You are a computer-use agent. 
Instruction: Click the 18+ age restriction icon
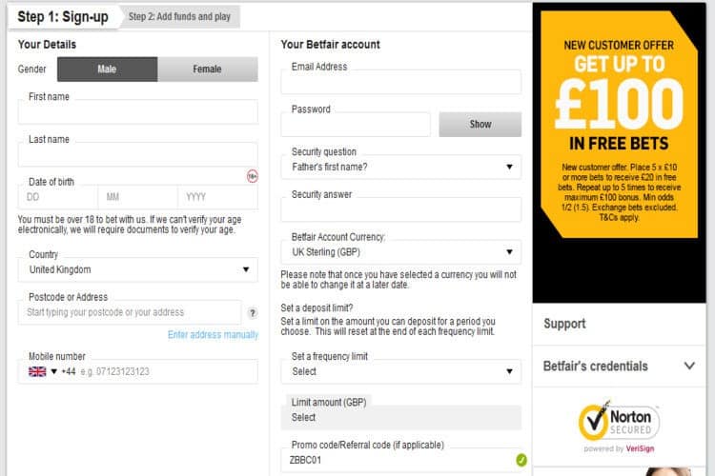pyautogui.click(x=253, y=176)
